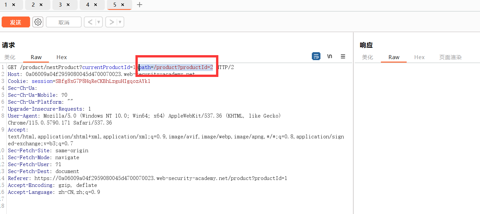Add a new Repeater tab with plus icon
This screenshot has width=480, height=214.
[x=139, y=5]
